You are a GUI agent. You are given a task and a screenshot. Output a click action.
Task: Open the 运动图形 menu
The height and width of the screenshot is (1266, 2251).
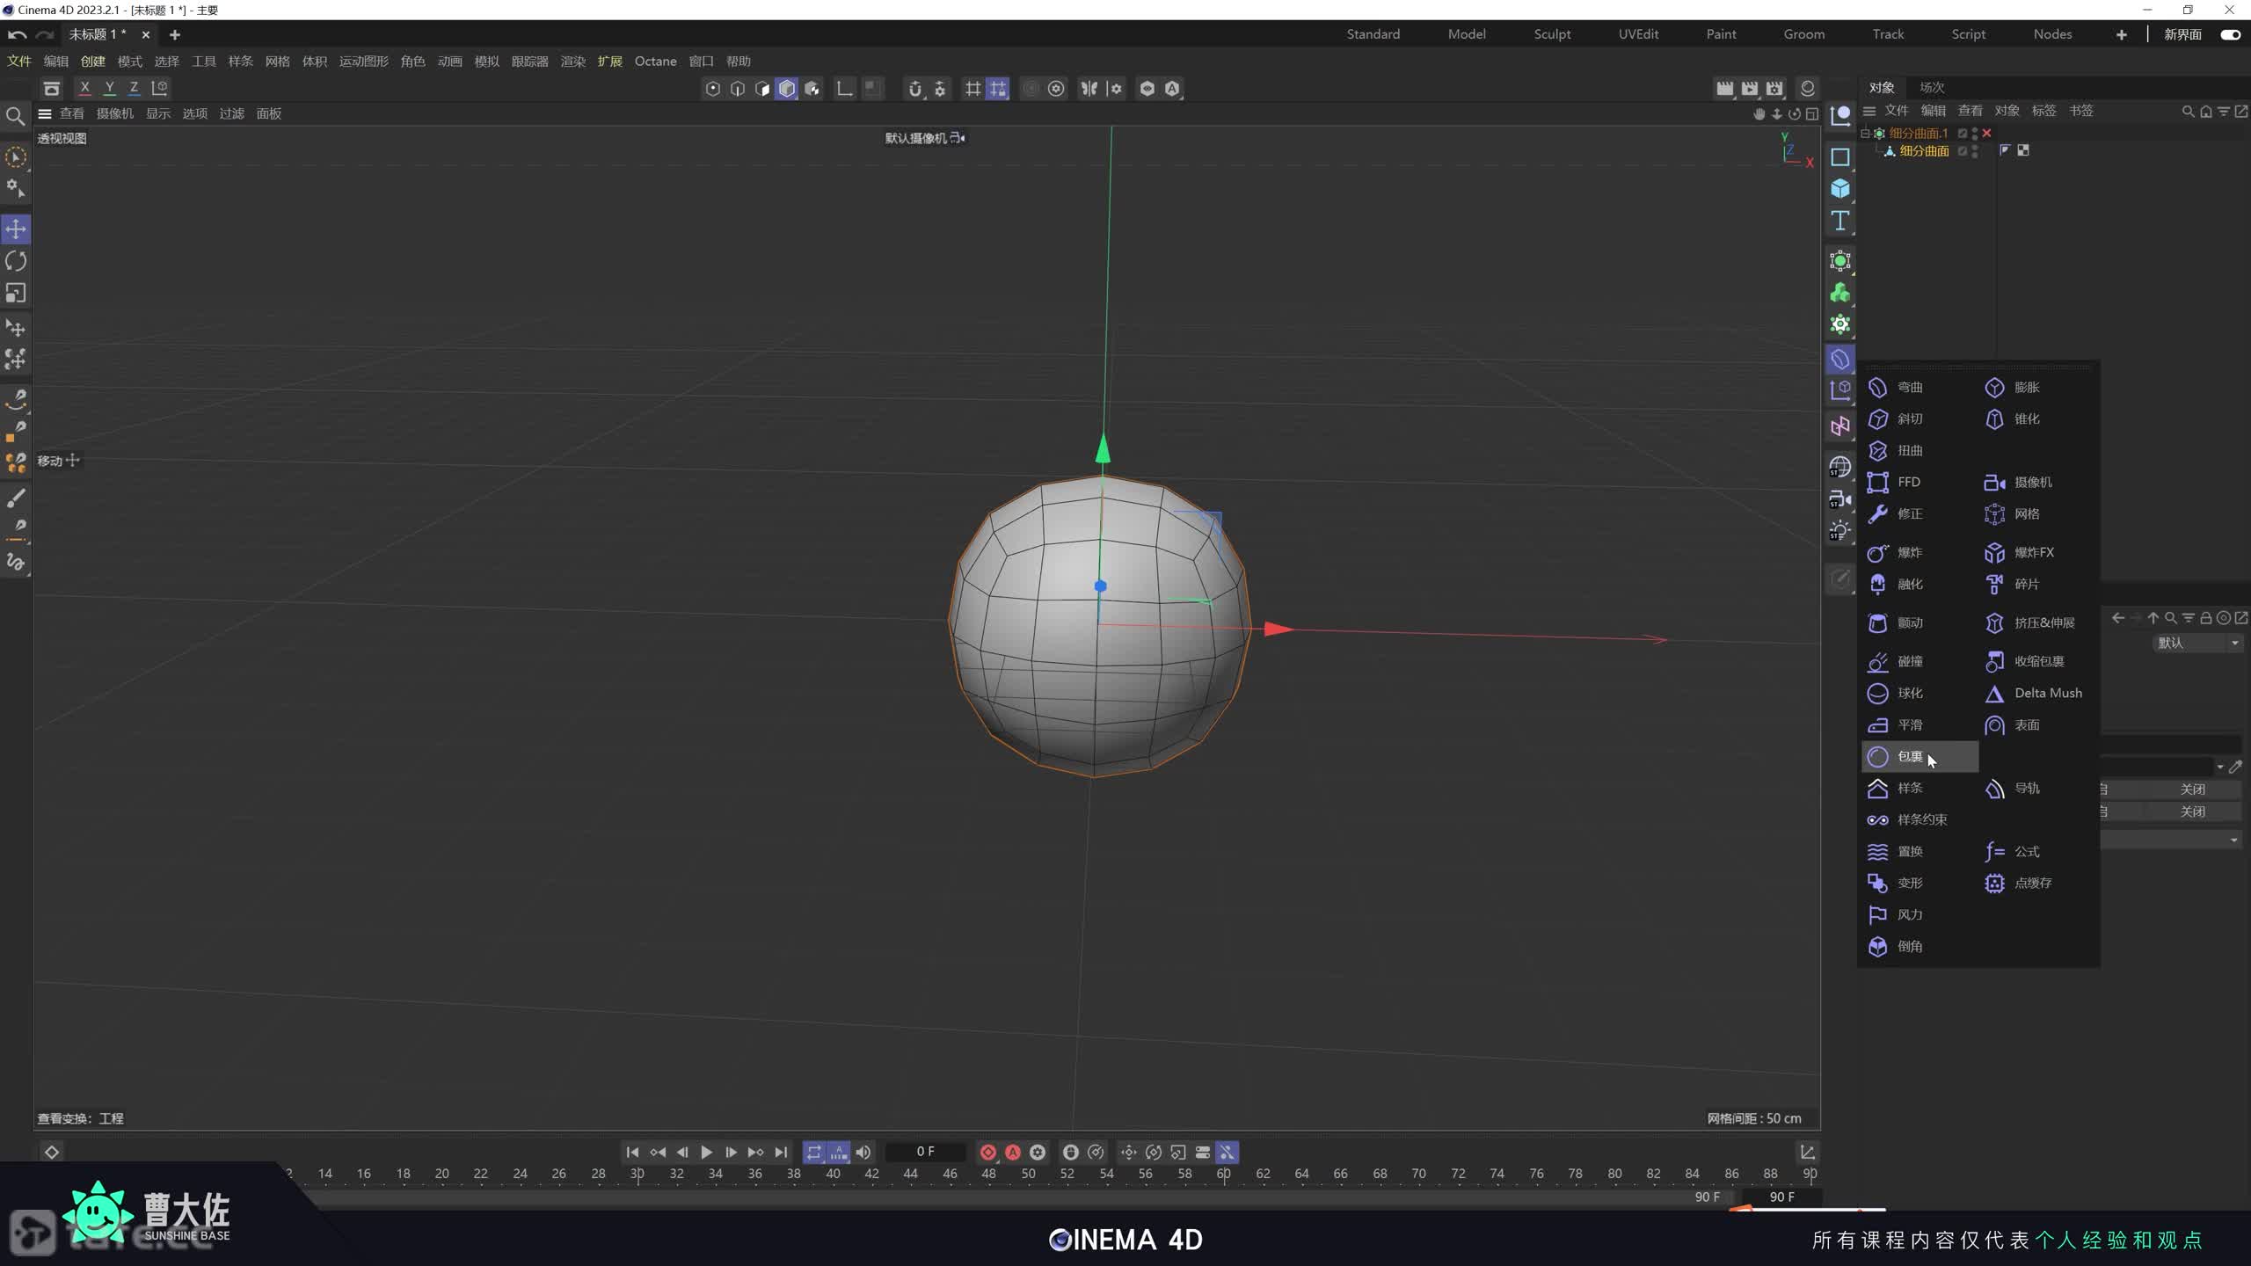point(363,62)
